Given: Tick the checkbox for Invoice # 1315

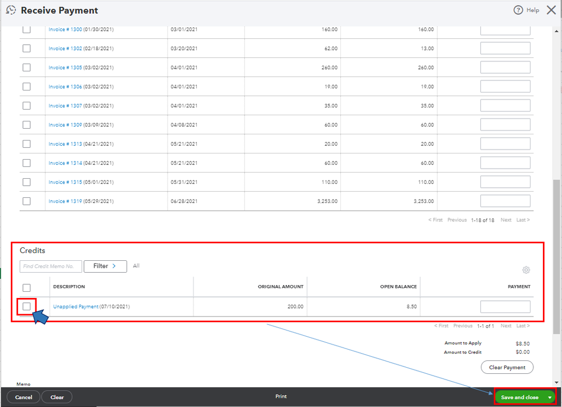Looking at the screenshot, I should [26, 182].
